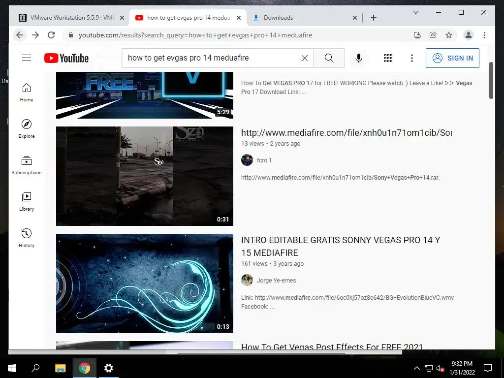Go forward with the browser forward arrow

(35, 35)
